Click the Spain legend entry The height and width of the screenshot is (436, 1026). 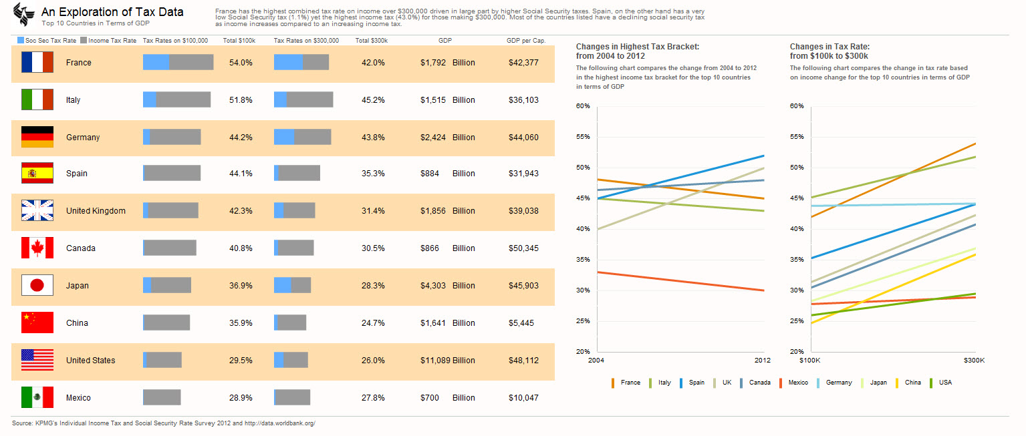(x=692, y=383)
